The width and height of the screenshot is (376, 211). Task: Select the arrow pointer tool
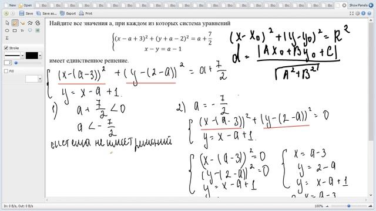[7, 23]
